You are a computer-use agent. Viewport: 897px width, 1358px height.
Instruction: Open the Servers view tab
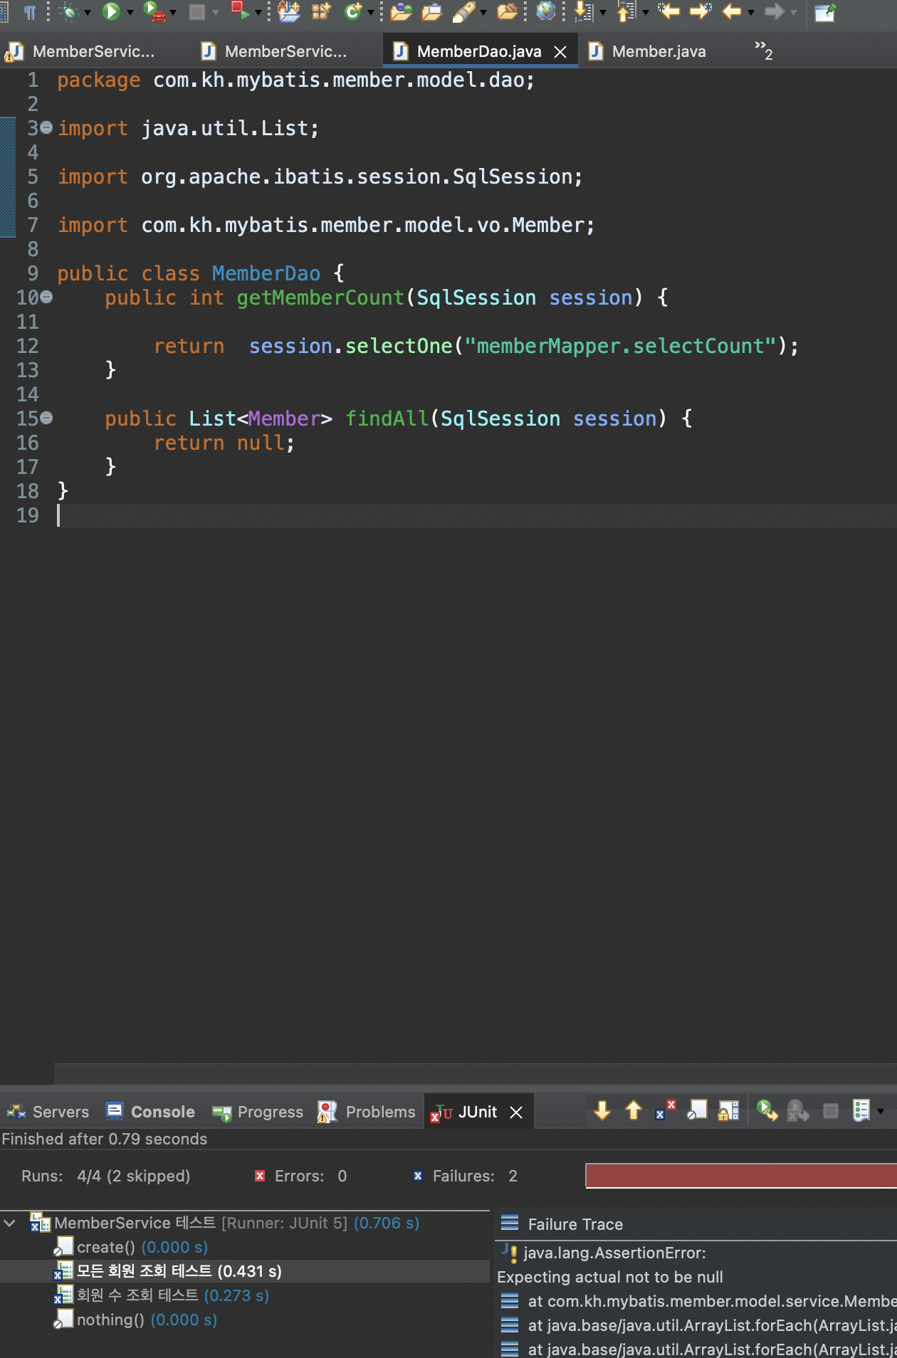(48, 1112)
